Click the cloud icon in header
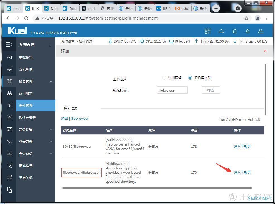The height and width of the screenshot is (204, 275). 221,31
